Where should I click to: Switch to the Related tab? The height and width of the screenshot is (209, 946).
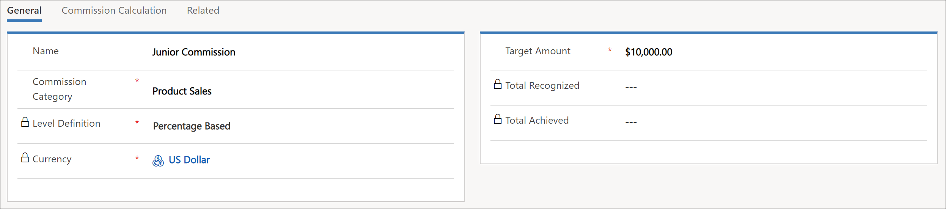203,10
